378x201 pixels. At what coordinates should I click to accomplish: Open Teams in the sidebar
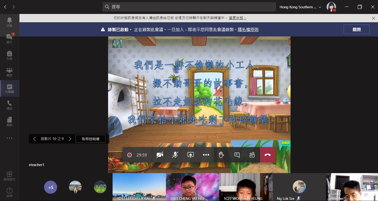pos(9,72)
